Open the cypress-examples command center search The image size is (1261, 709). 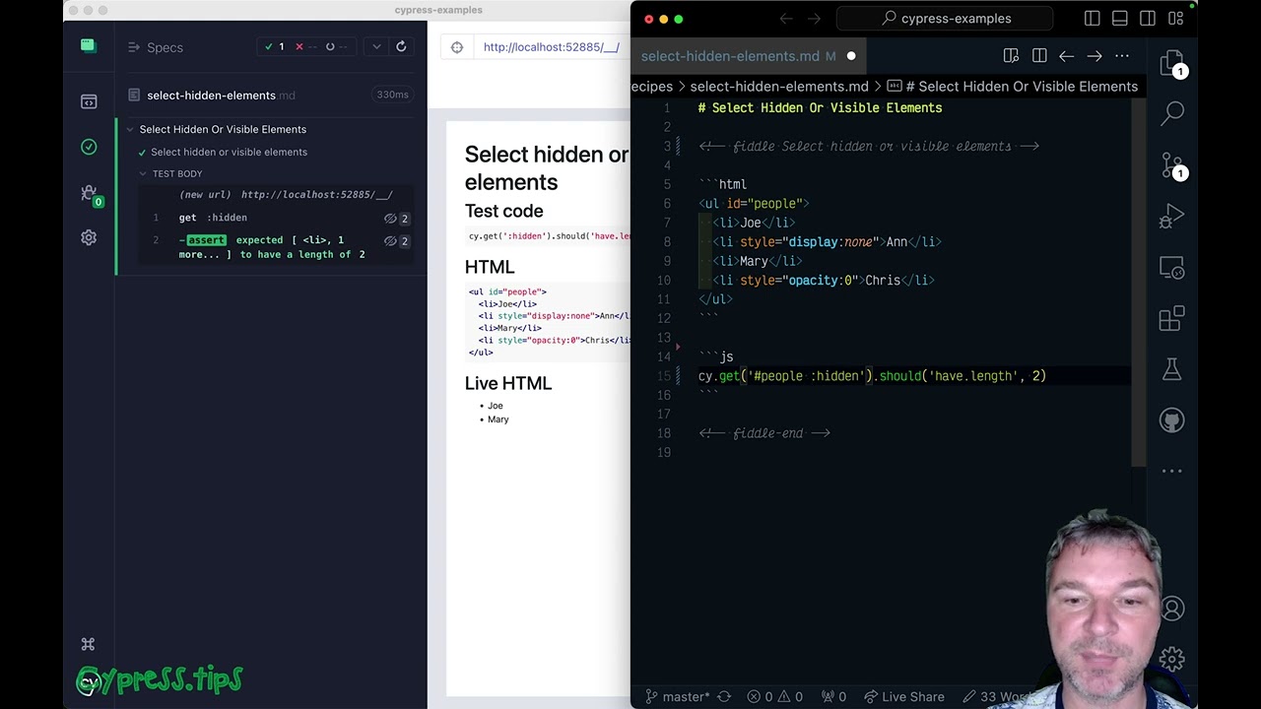(945, 18)
